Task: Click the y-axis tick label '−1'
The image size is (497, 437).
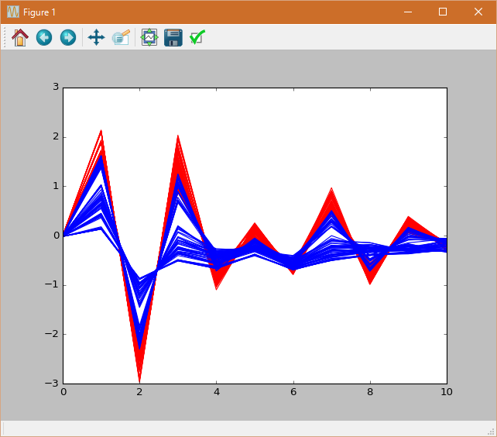Action: pyautogui.click(x=52, y=284)
